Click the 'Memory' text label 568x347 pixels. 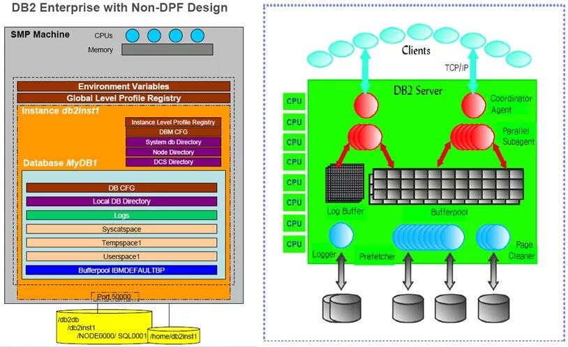(x=100, y=50)
